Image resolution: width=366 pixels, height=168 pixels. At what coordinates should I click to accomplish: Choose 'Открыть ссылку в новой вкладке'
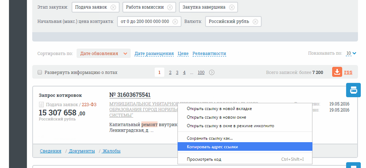(245, 108)
